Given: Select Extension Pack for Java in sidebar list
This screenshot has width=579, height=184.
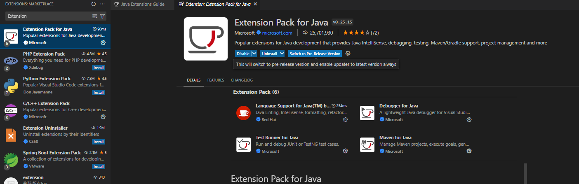Looking at the screenshot, I should 55,36.
